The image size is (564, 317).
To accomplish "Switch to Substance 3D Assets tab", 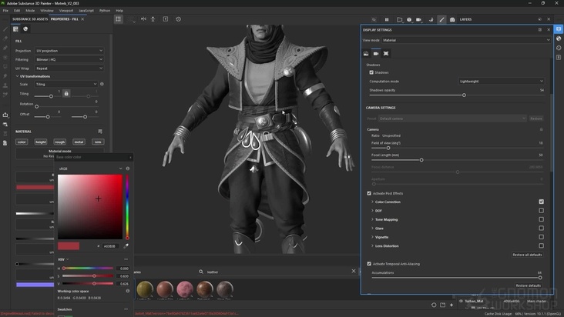I will [x=30, y=19].
